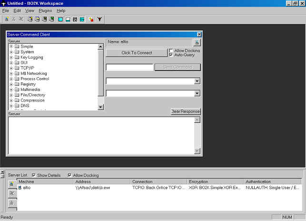Expand the GUI command folder
The image size is (306, 221).
(11, 63)
